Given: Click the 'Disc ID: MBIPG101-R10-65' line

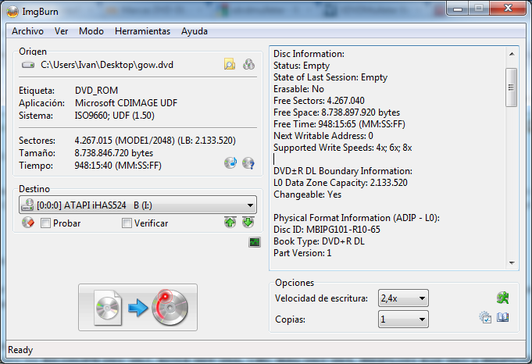Looking at the screenshot, I should tap(327, 230).
